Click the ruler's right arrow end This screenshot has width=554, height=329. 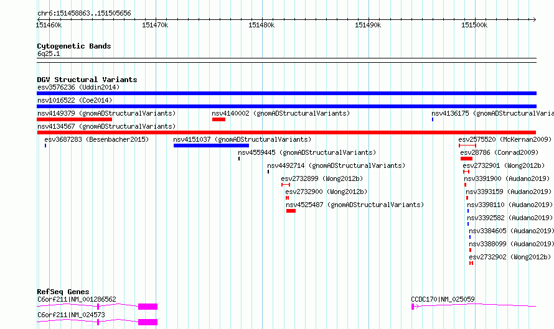534,19
